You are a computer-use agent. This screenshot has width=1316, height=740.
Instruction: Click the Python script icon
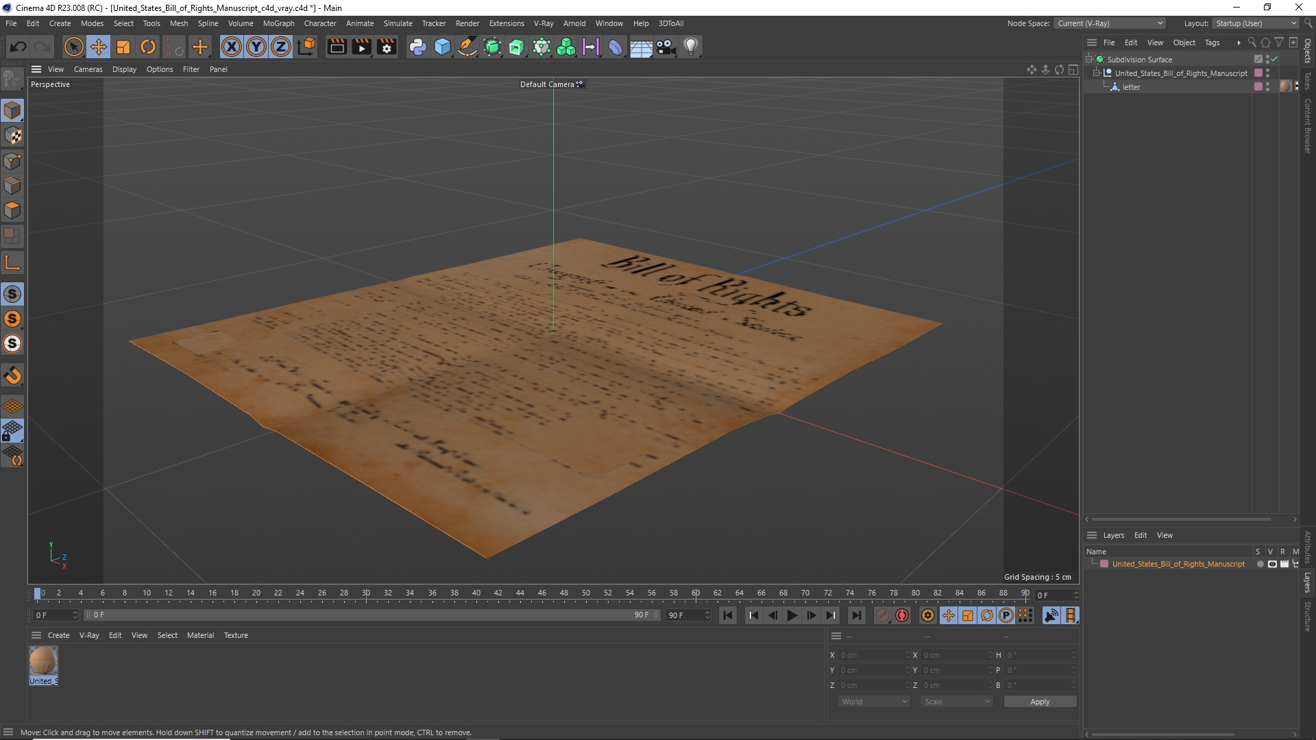pyautogui.click(x=417, y=47)
